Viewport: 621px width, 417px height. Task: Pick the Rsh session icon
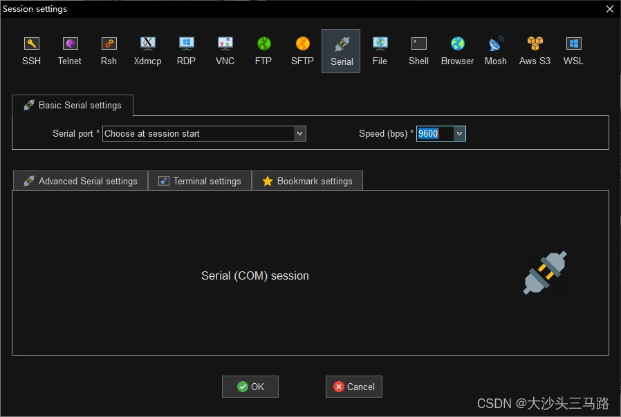[109, 51]
